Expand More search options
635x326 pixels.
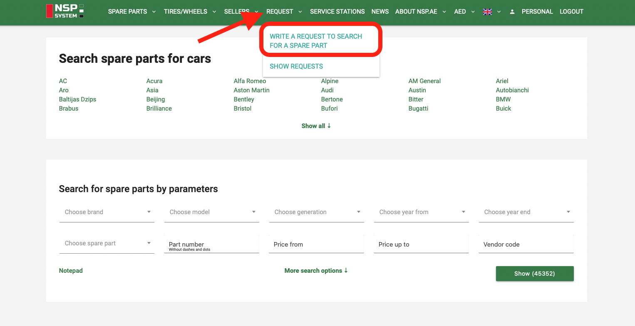(316, 271)
